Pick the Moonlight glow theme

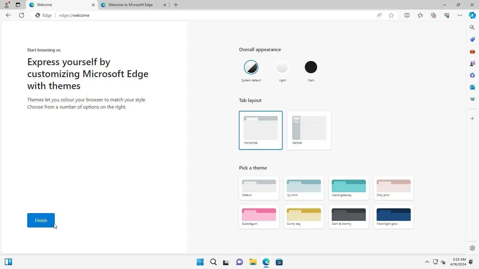tap(394, 217)
